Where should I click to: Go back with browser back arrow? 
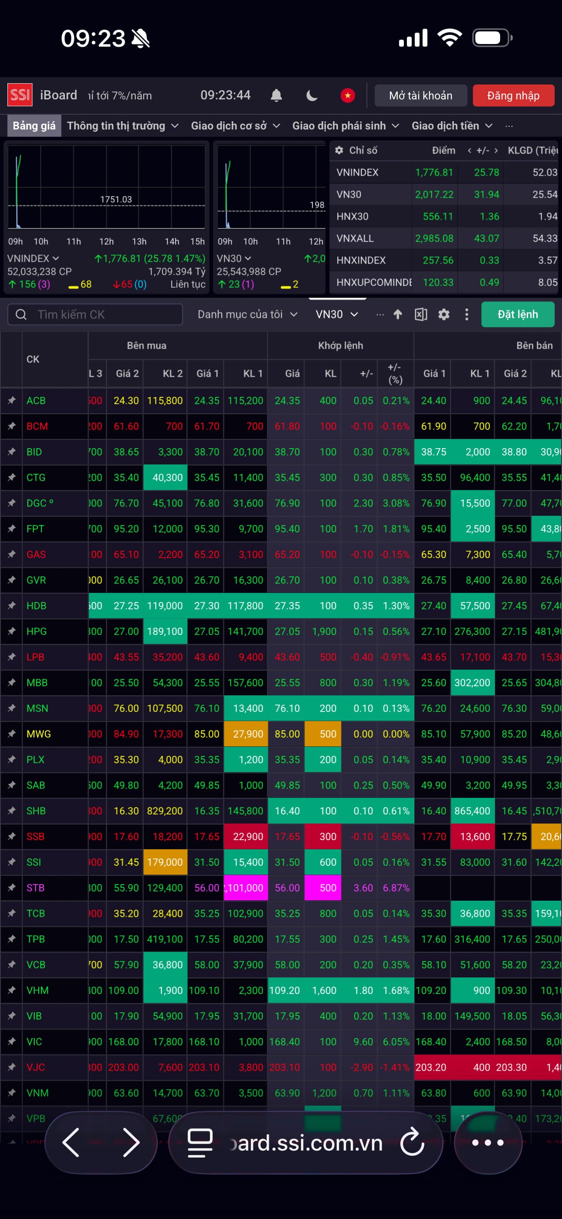[x=71, y=1142]
